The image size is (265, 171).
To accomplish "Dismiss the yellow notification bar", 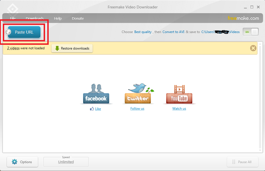I will click(253, 48).
